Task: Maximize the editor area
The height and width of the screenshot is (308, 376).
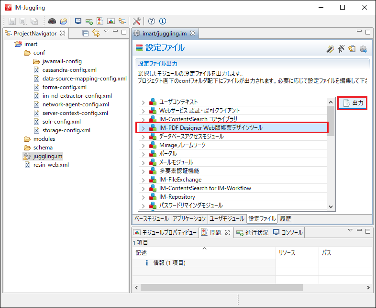Action: click(x=368, y=32)
